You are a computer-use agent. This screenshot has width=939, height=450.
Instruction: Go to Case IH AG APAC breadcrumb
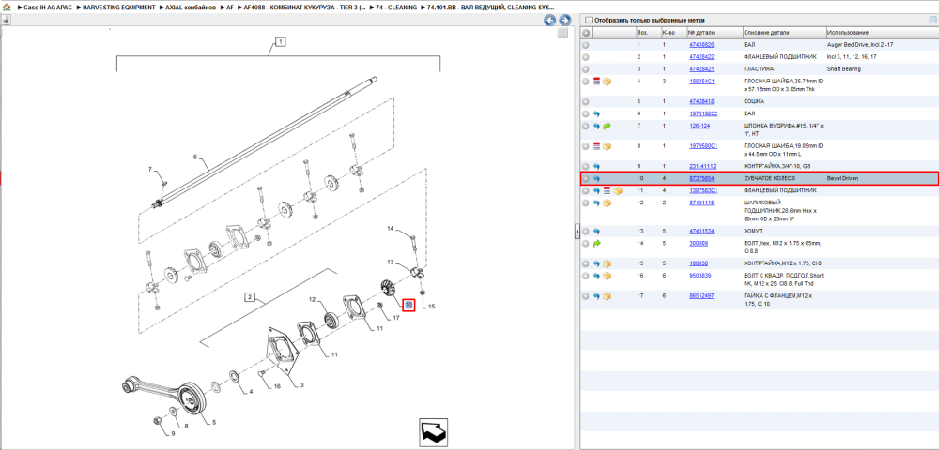pos(48,7)
